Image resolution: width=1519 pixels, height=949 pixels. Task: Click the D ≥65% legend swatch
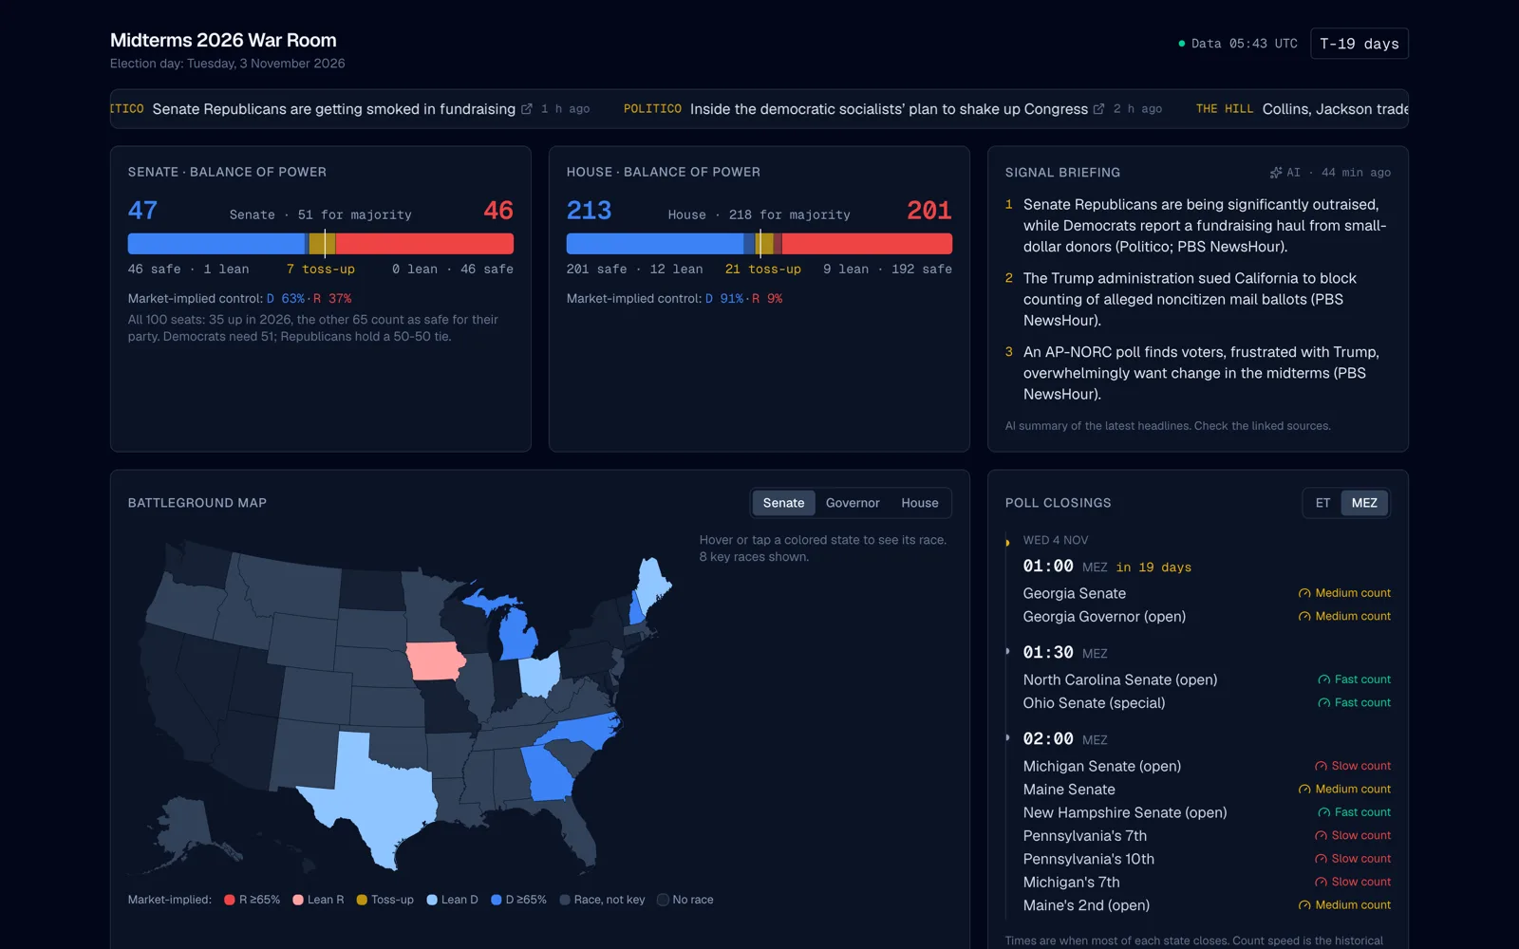click(496, 900)
